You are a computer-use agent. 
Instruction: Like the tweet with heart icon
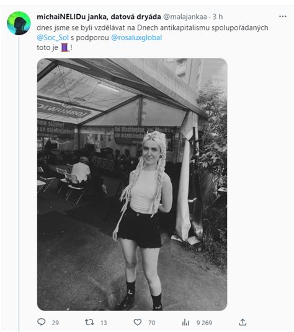(138, 322)
